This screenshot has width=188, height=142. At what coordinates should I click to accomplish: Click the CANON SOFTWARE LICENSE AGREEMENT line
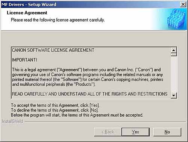pos(53,50)
